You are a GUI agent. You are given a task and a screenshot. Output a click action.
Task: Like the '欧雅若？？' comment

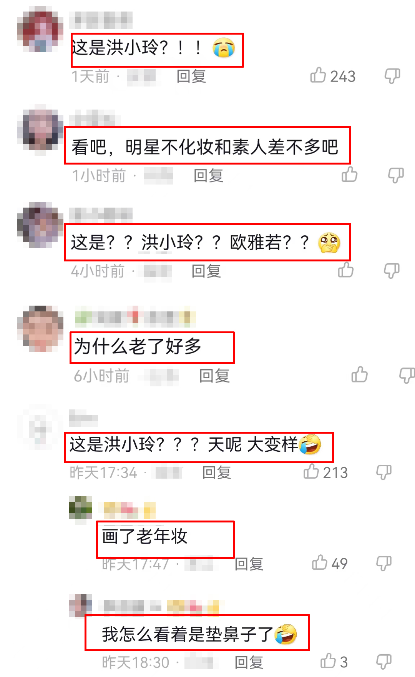pos(345,269)
